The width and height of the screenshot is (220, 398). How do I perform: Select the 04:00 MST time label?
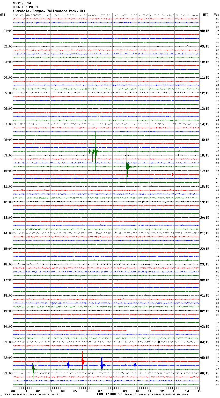point(8,78)
